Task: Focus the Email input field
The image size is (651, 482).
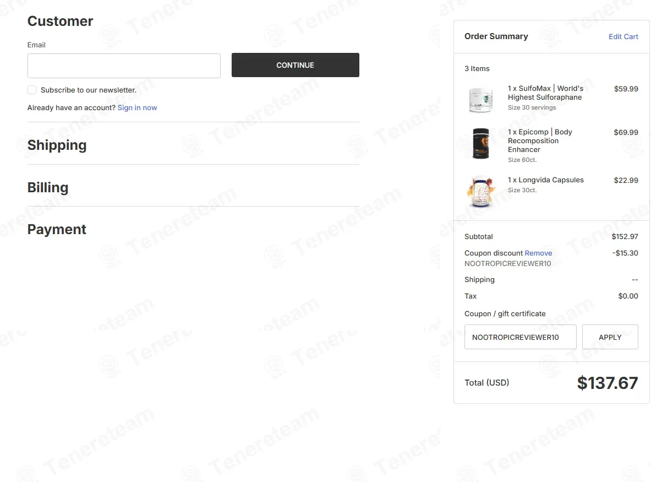Action: click(x=124, y=66)
